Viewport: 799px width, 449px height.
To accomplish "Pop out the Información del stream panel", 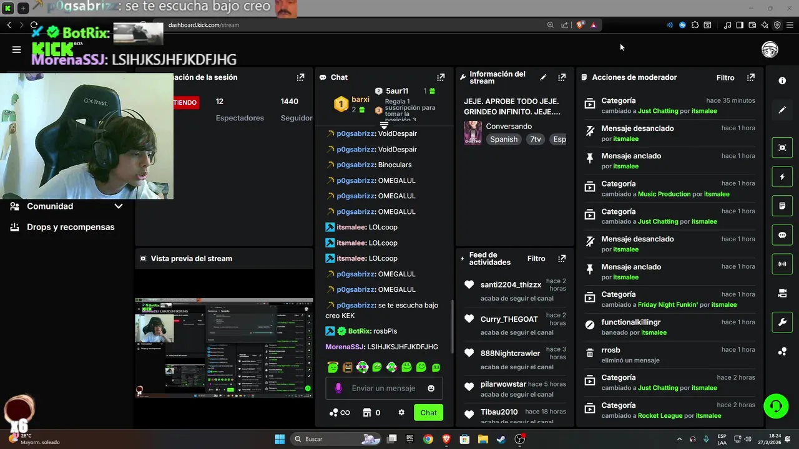I will click(x=562, y=77).
